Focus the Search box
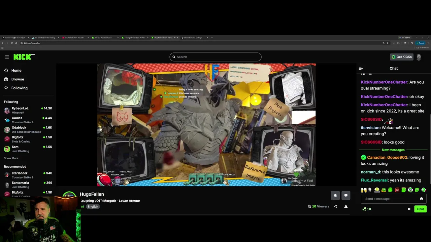 215,57
